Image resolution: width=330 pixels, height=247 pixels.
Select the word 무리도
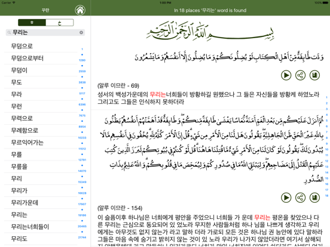point(41,239)
